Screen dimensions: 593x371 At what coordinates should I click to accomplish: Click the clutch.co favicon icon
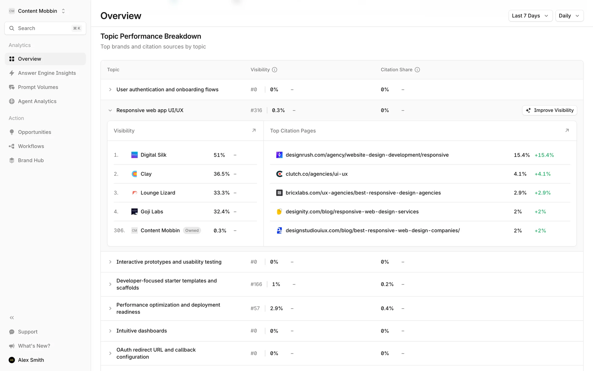(279, 174)
